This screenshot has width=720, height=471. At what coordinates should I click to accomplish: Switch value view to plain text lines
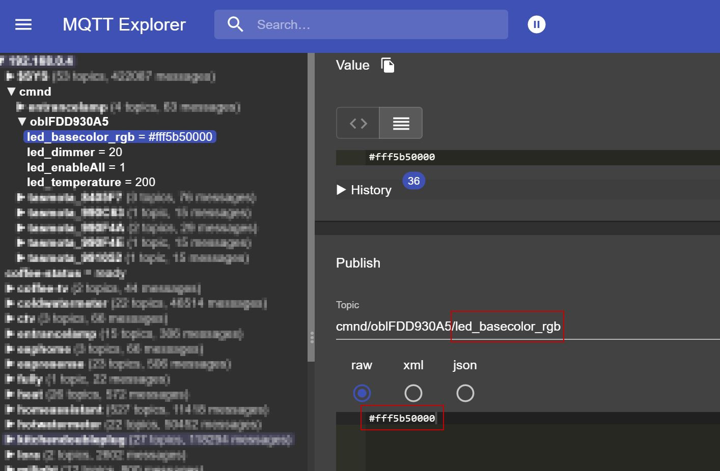pyautogui.click(x=401, y=123)
